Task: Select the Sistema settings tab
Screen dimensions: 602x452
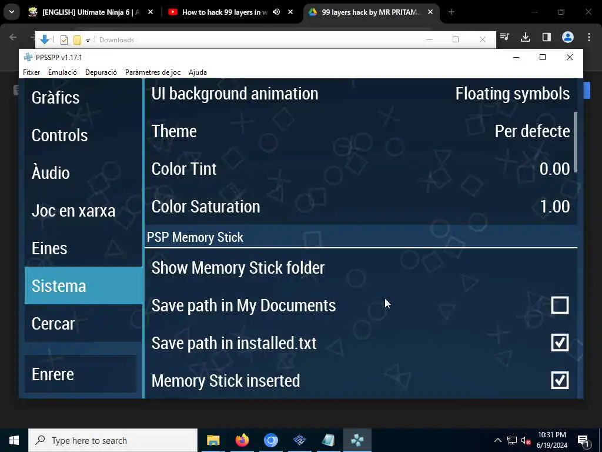Action: coord(83,285)
